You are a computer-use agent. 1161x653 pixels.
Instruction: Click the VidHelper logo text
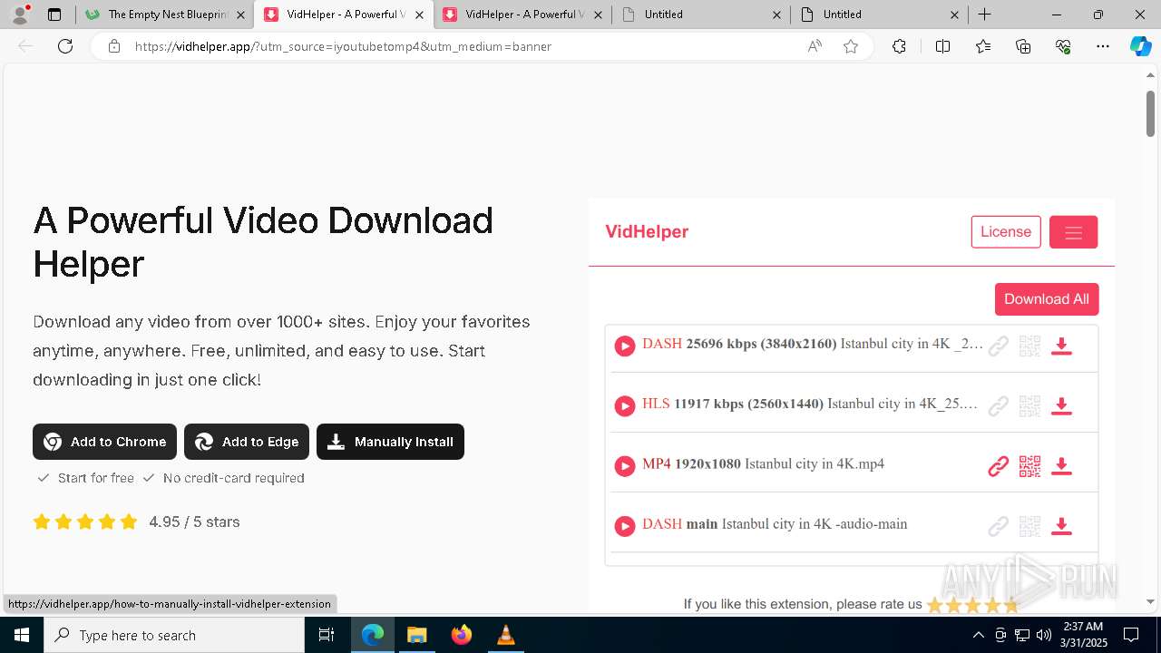click(x=647, y=232)
